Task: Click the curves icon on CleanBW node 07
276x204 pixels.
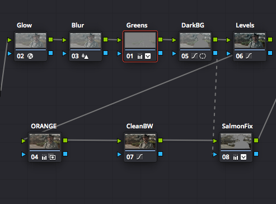Action: coord(139,157)
